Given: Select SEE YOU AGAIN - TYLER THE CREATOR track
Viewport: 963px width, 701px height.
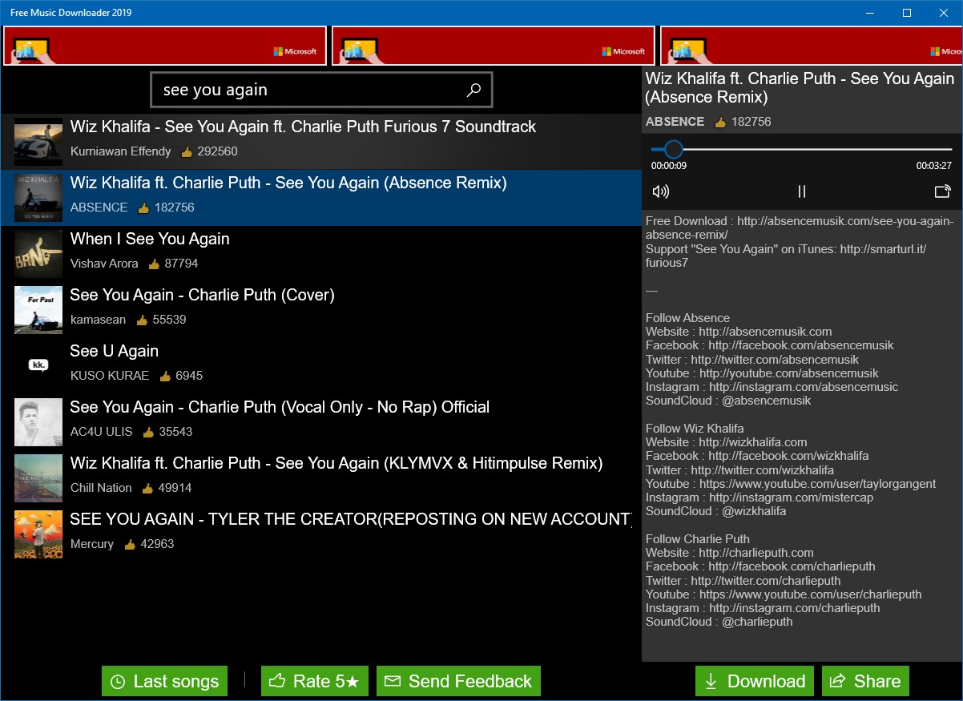Looking at the screenshot, I should [x=320, y=534].
